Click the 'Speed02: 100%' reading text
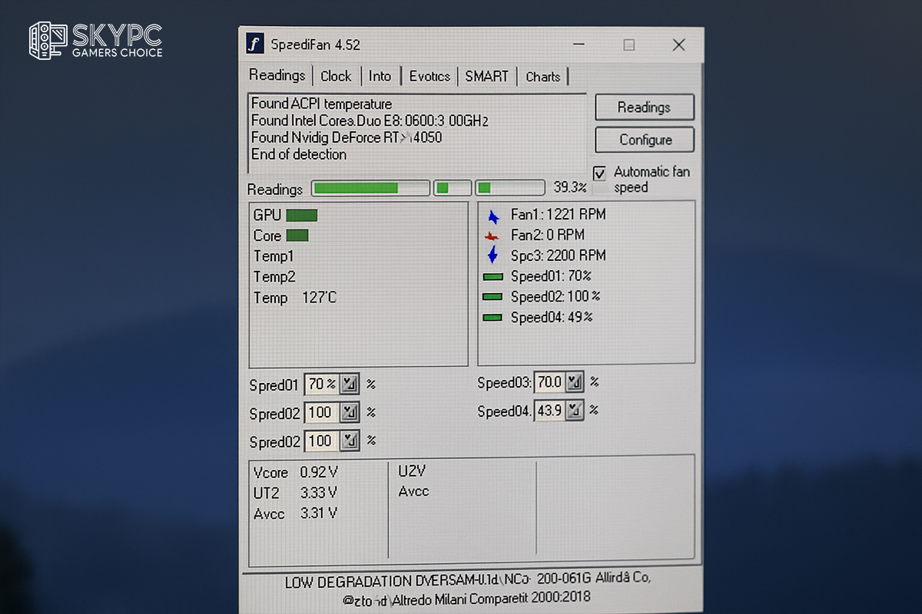The width and height of the screenshot is (922, 614). [x=556, y=296]
